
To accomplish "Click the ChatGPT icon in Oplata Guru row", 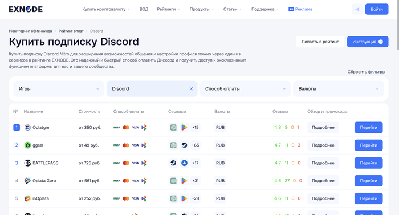I will [x=173, y=181].
